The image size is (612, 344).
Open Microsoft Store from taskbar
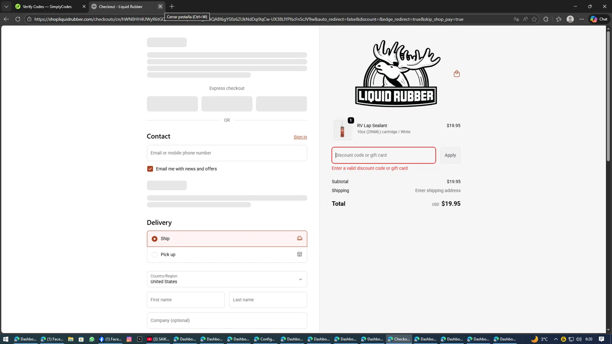coord(81,339)
